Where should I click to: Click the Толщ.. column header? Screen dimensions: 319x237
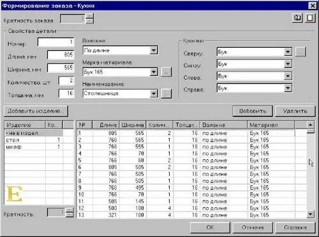(186, 125)
